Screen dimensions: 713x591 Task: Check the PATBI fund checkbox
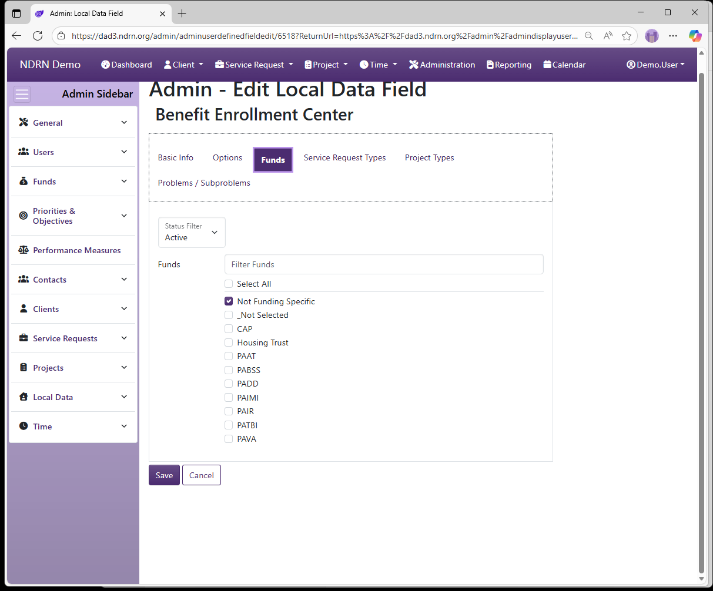click(229, 425)
